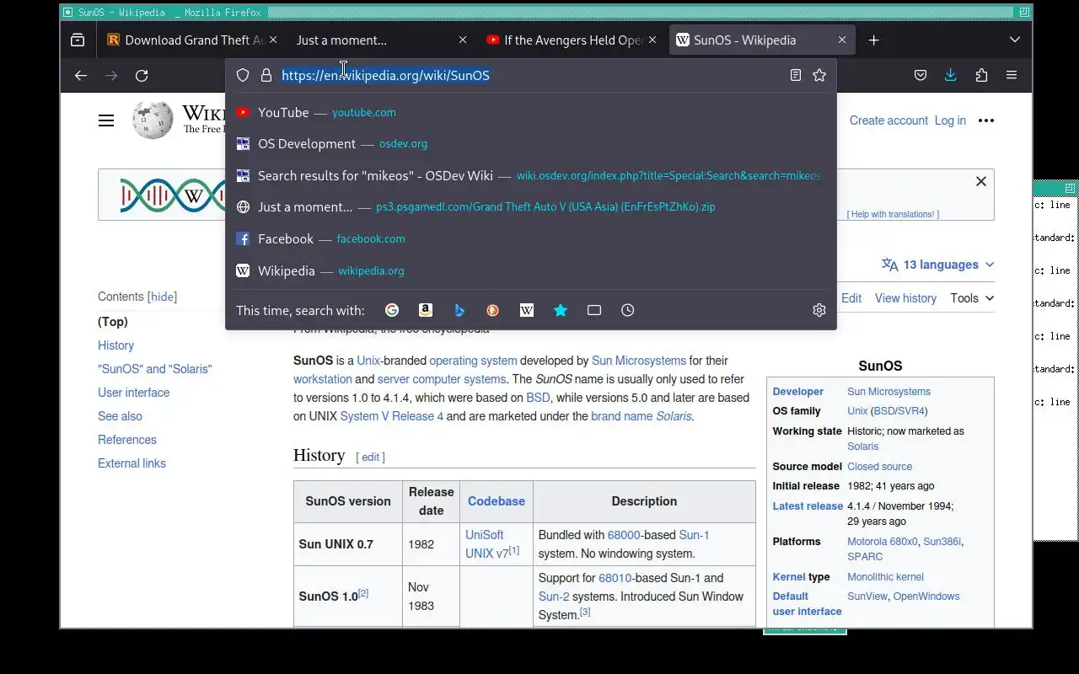Screen dimensions: 1079x674
Task: Choose OS Development osdev.org suggestion
Action: [531, 144]
